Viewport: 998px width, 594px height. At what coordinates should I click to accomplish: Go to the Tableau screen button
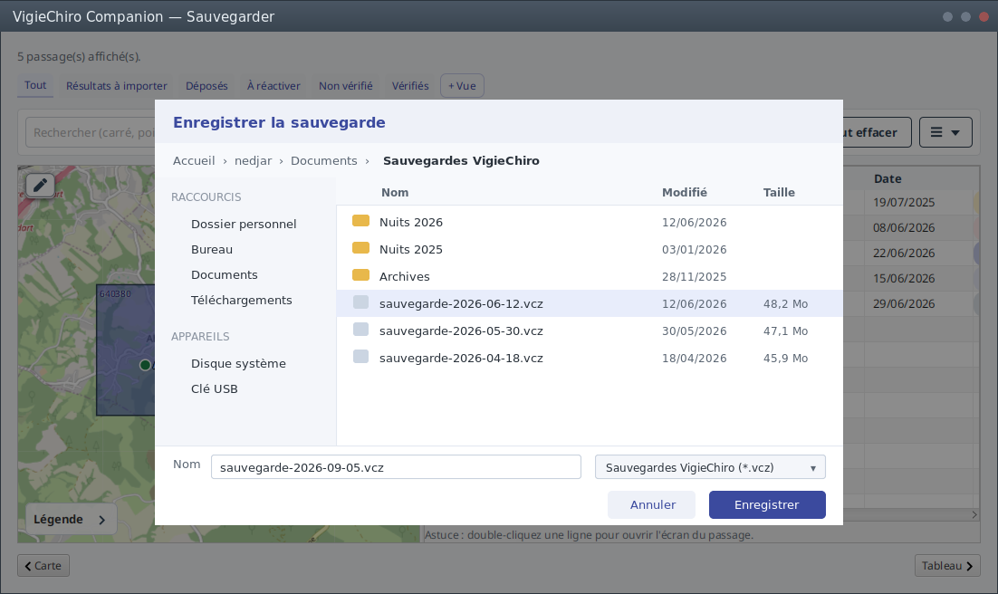947,565
